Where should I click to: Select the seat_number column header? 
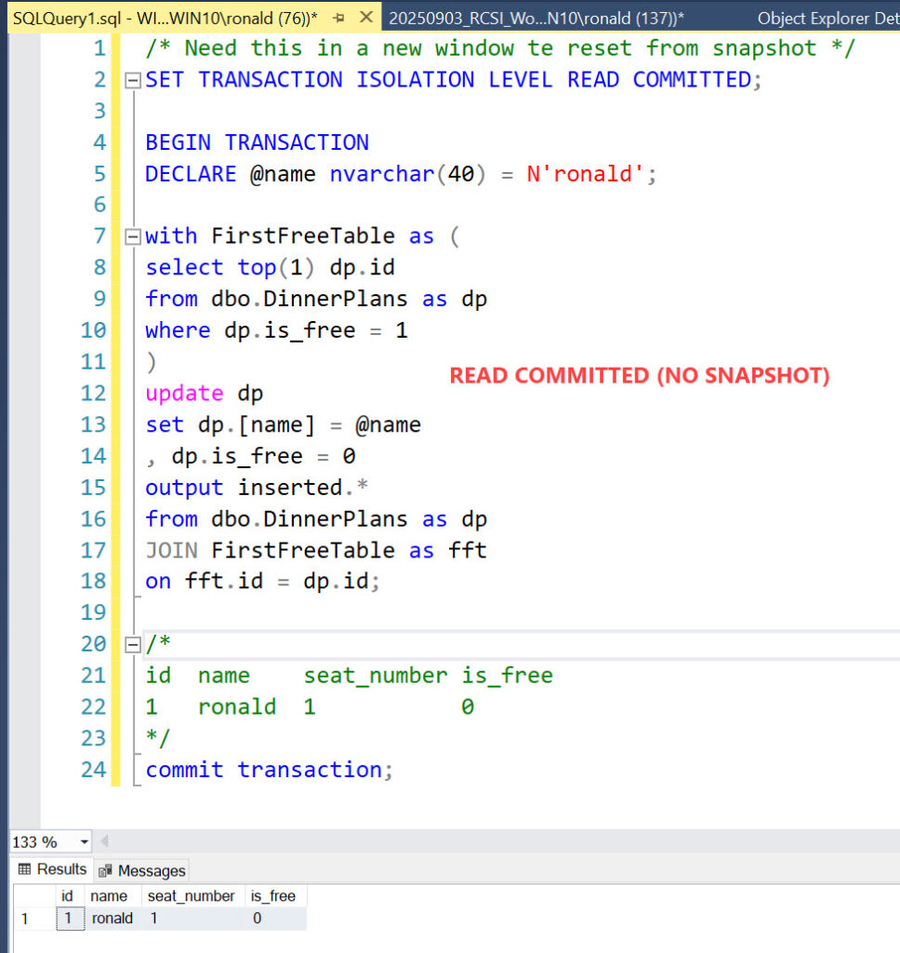[192, 896]
